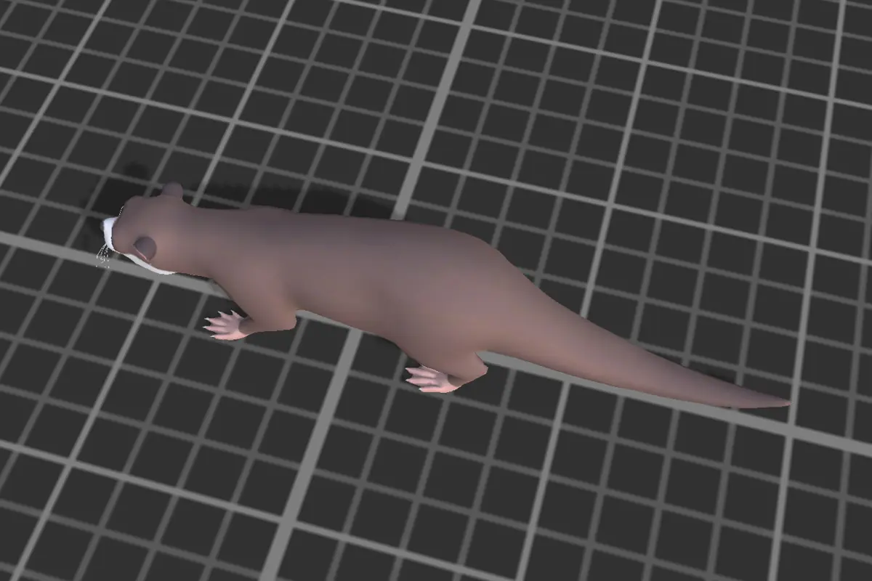Screen dimensions: 872x581
Task: Click the otter's hind paw
Action: point(432,379)
